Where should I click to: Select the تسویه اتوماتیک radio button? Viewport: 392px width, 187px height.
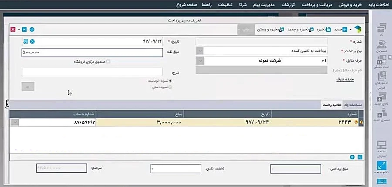(x=170, y=80)
